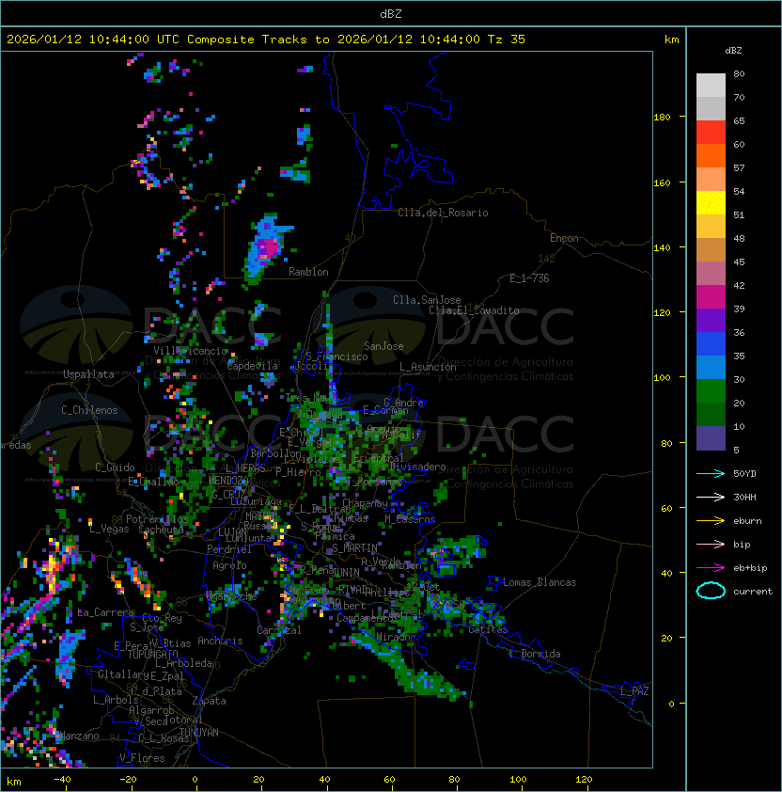Click the 'C_Chilenos' map label
The image size is (782, 792).
coord(89,410)
